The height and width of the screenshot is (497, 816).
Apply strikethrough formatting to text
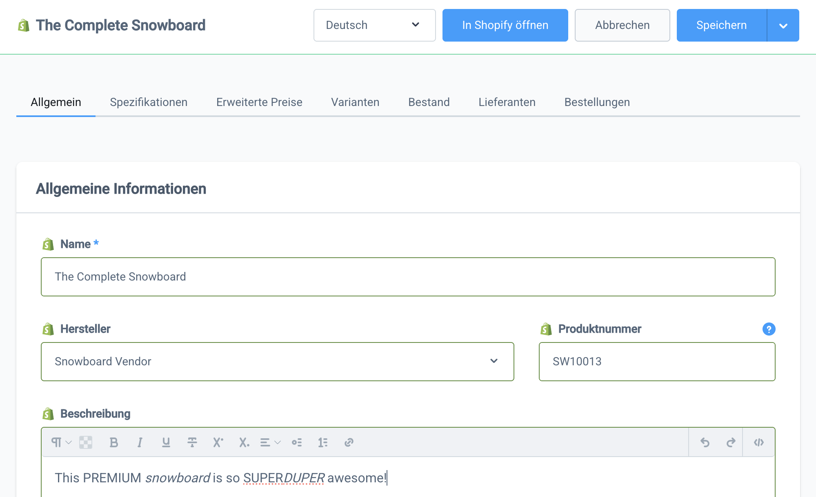click(192, 442)
